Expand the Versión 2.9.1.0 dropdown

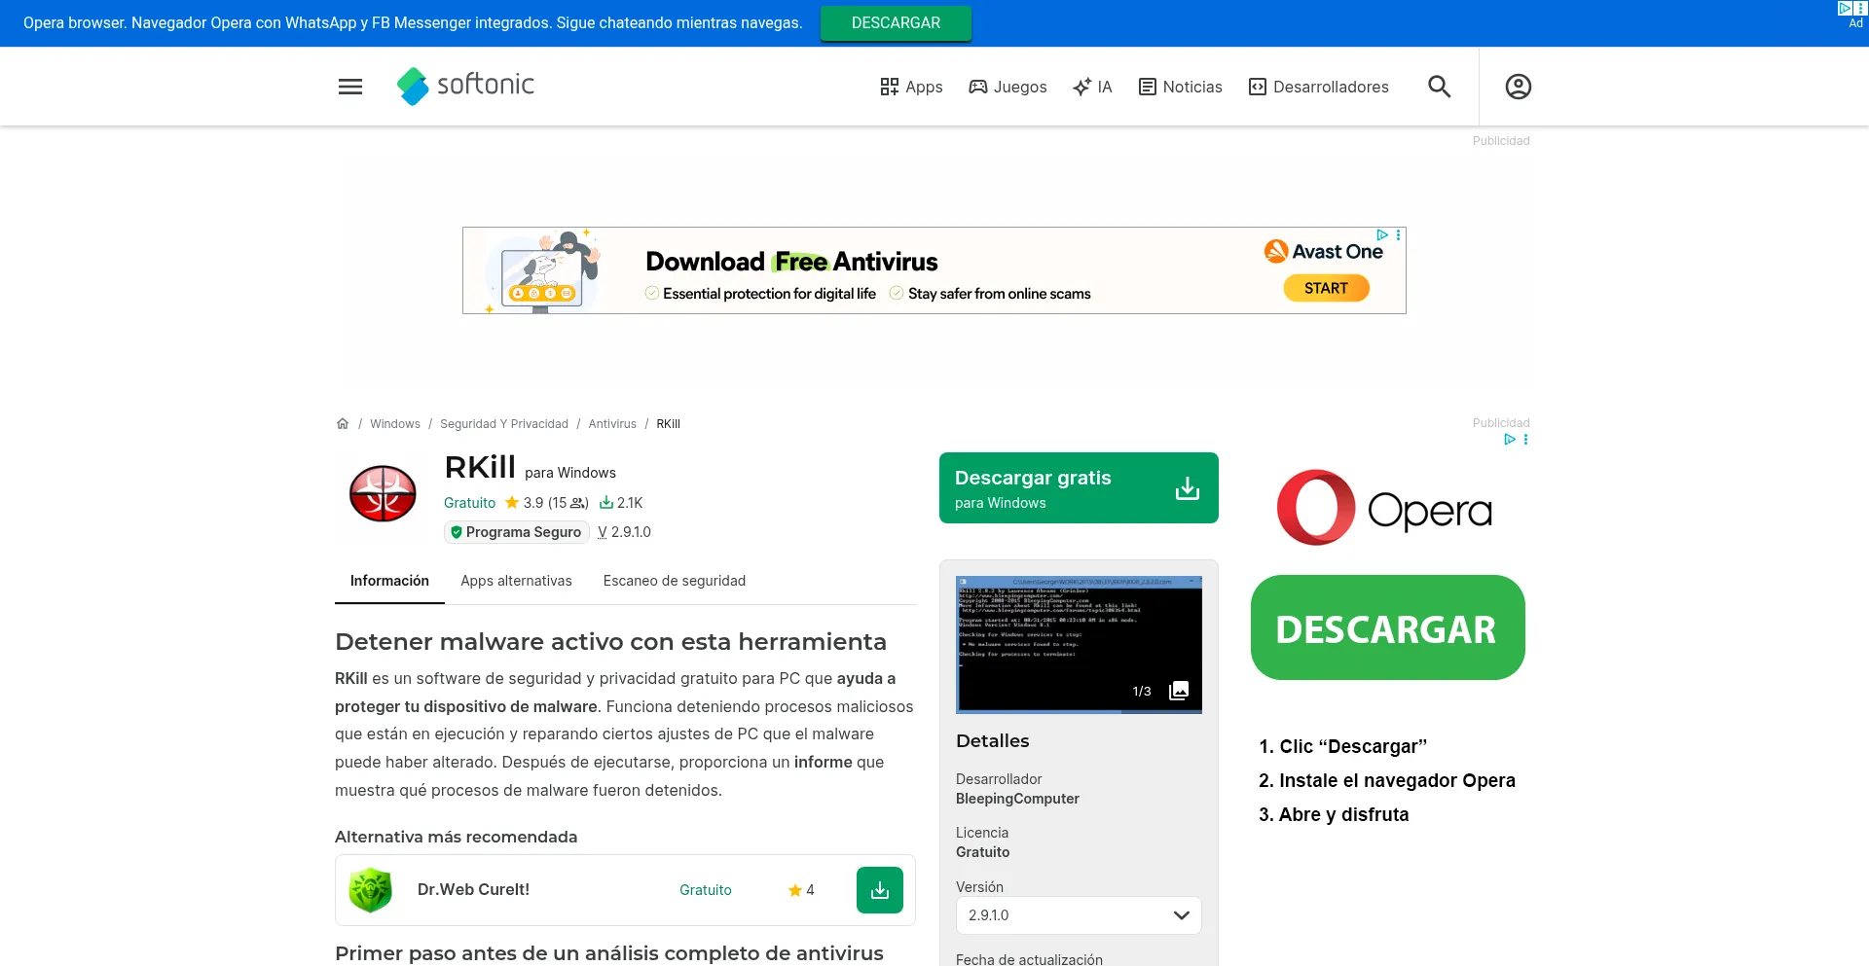tap(1079, 915)
